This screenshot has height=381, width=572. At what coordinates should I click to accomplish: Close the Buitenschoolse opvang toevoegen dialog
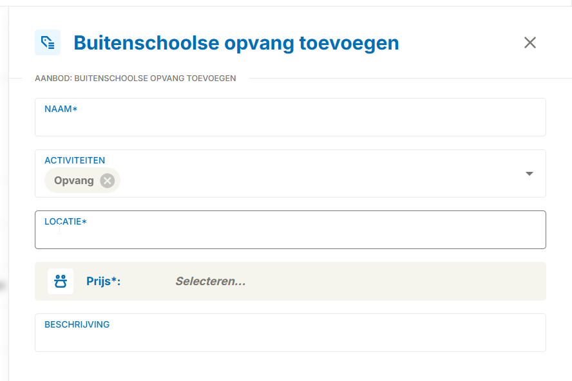pos(529,43)
